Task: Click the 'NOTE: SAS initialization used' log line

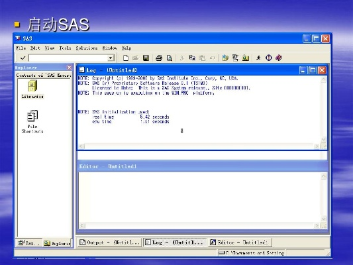Action: click(114, 112)
